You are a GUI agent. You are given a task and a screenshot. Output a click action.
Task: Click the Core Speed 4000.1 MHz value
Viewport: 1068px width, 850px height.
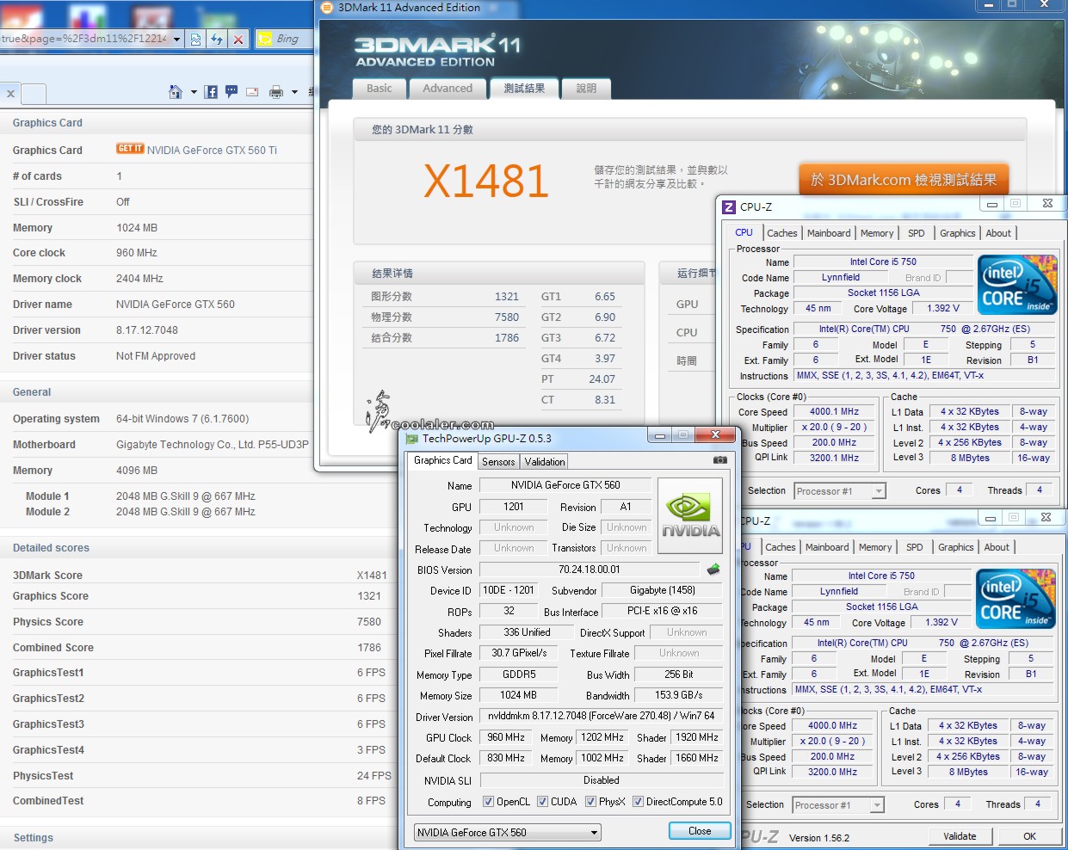coord(834,412)
